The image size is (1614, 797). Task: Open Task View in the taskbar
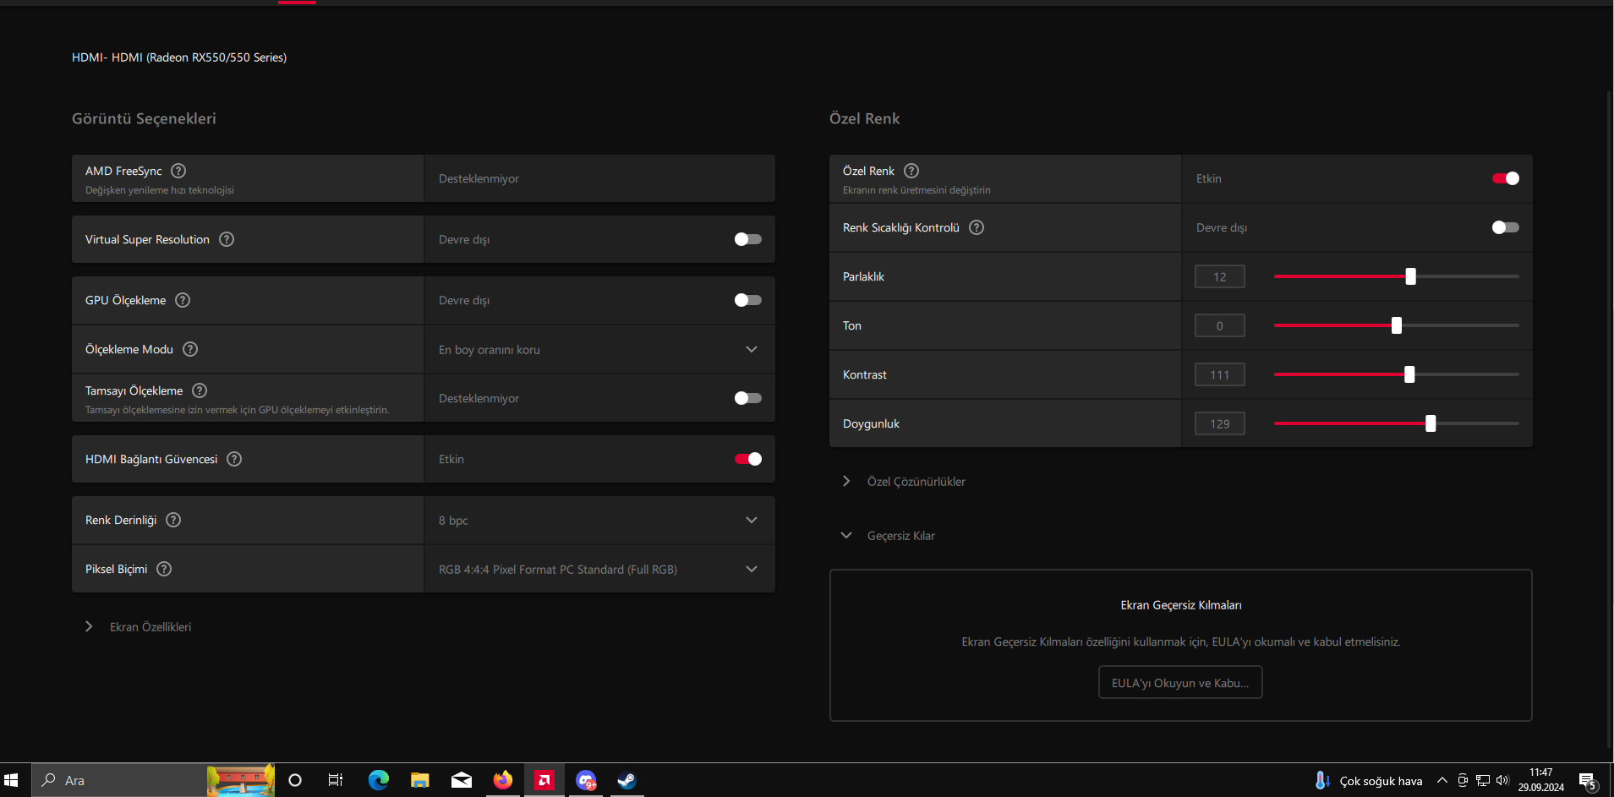click(336, 780)
